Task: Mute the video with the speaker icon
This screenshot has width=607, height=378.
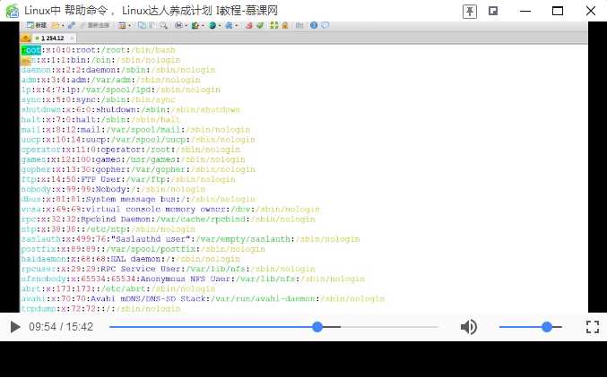Action: point(468,327)
